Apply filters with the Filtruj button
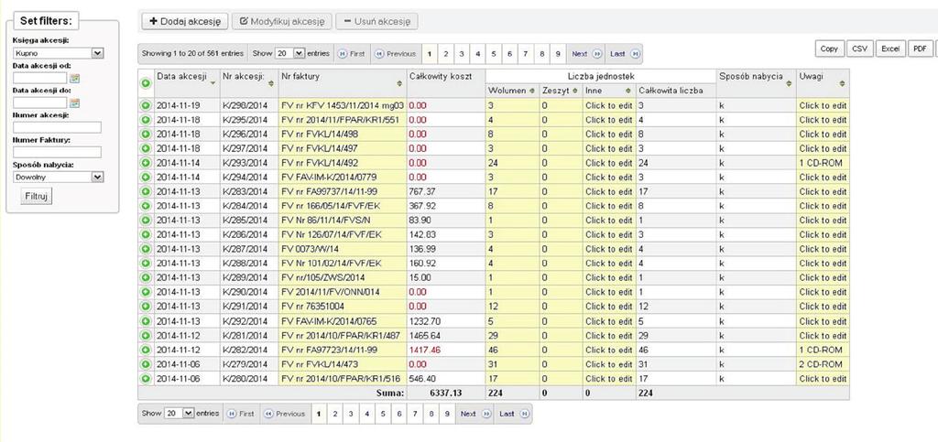Viewport: 938px width, 442px height. click(36, 196)
